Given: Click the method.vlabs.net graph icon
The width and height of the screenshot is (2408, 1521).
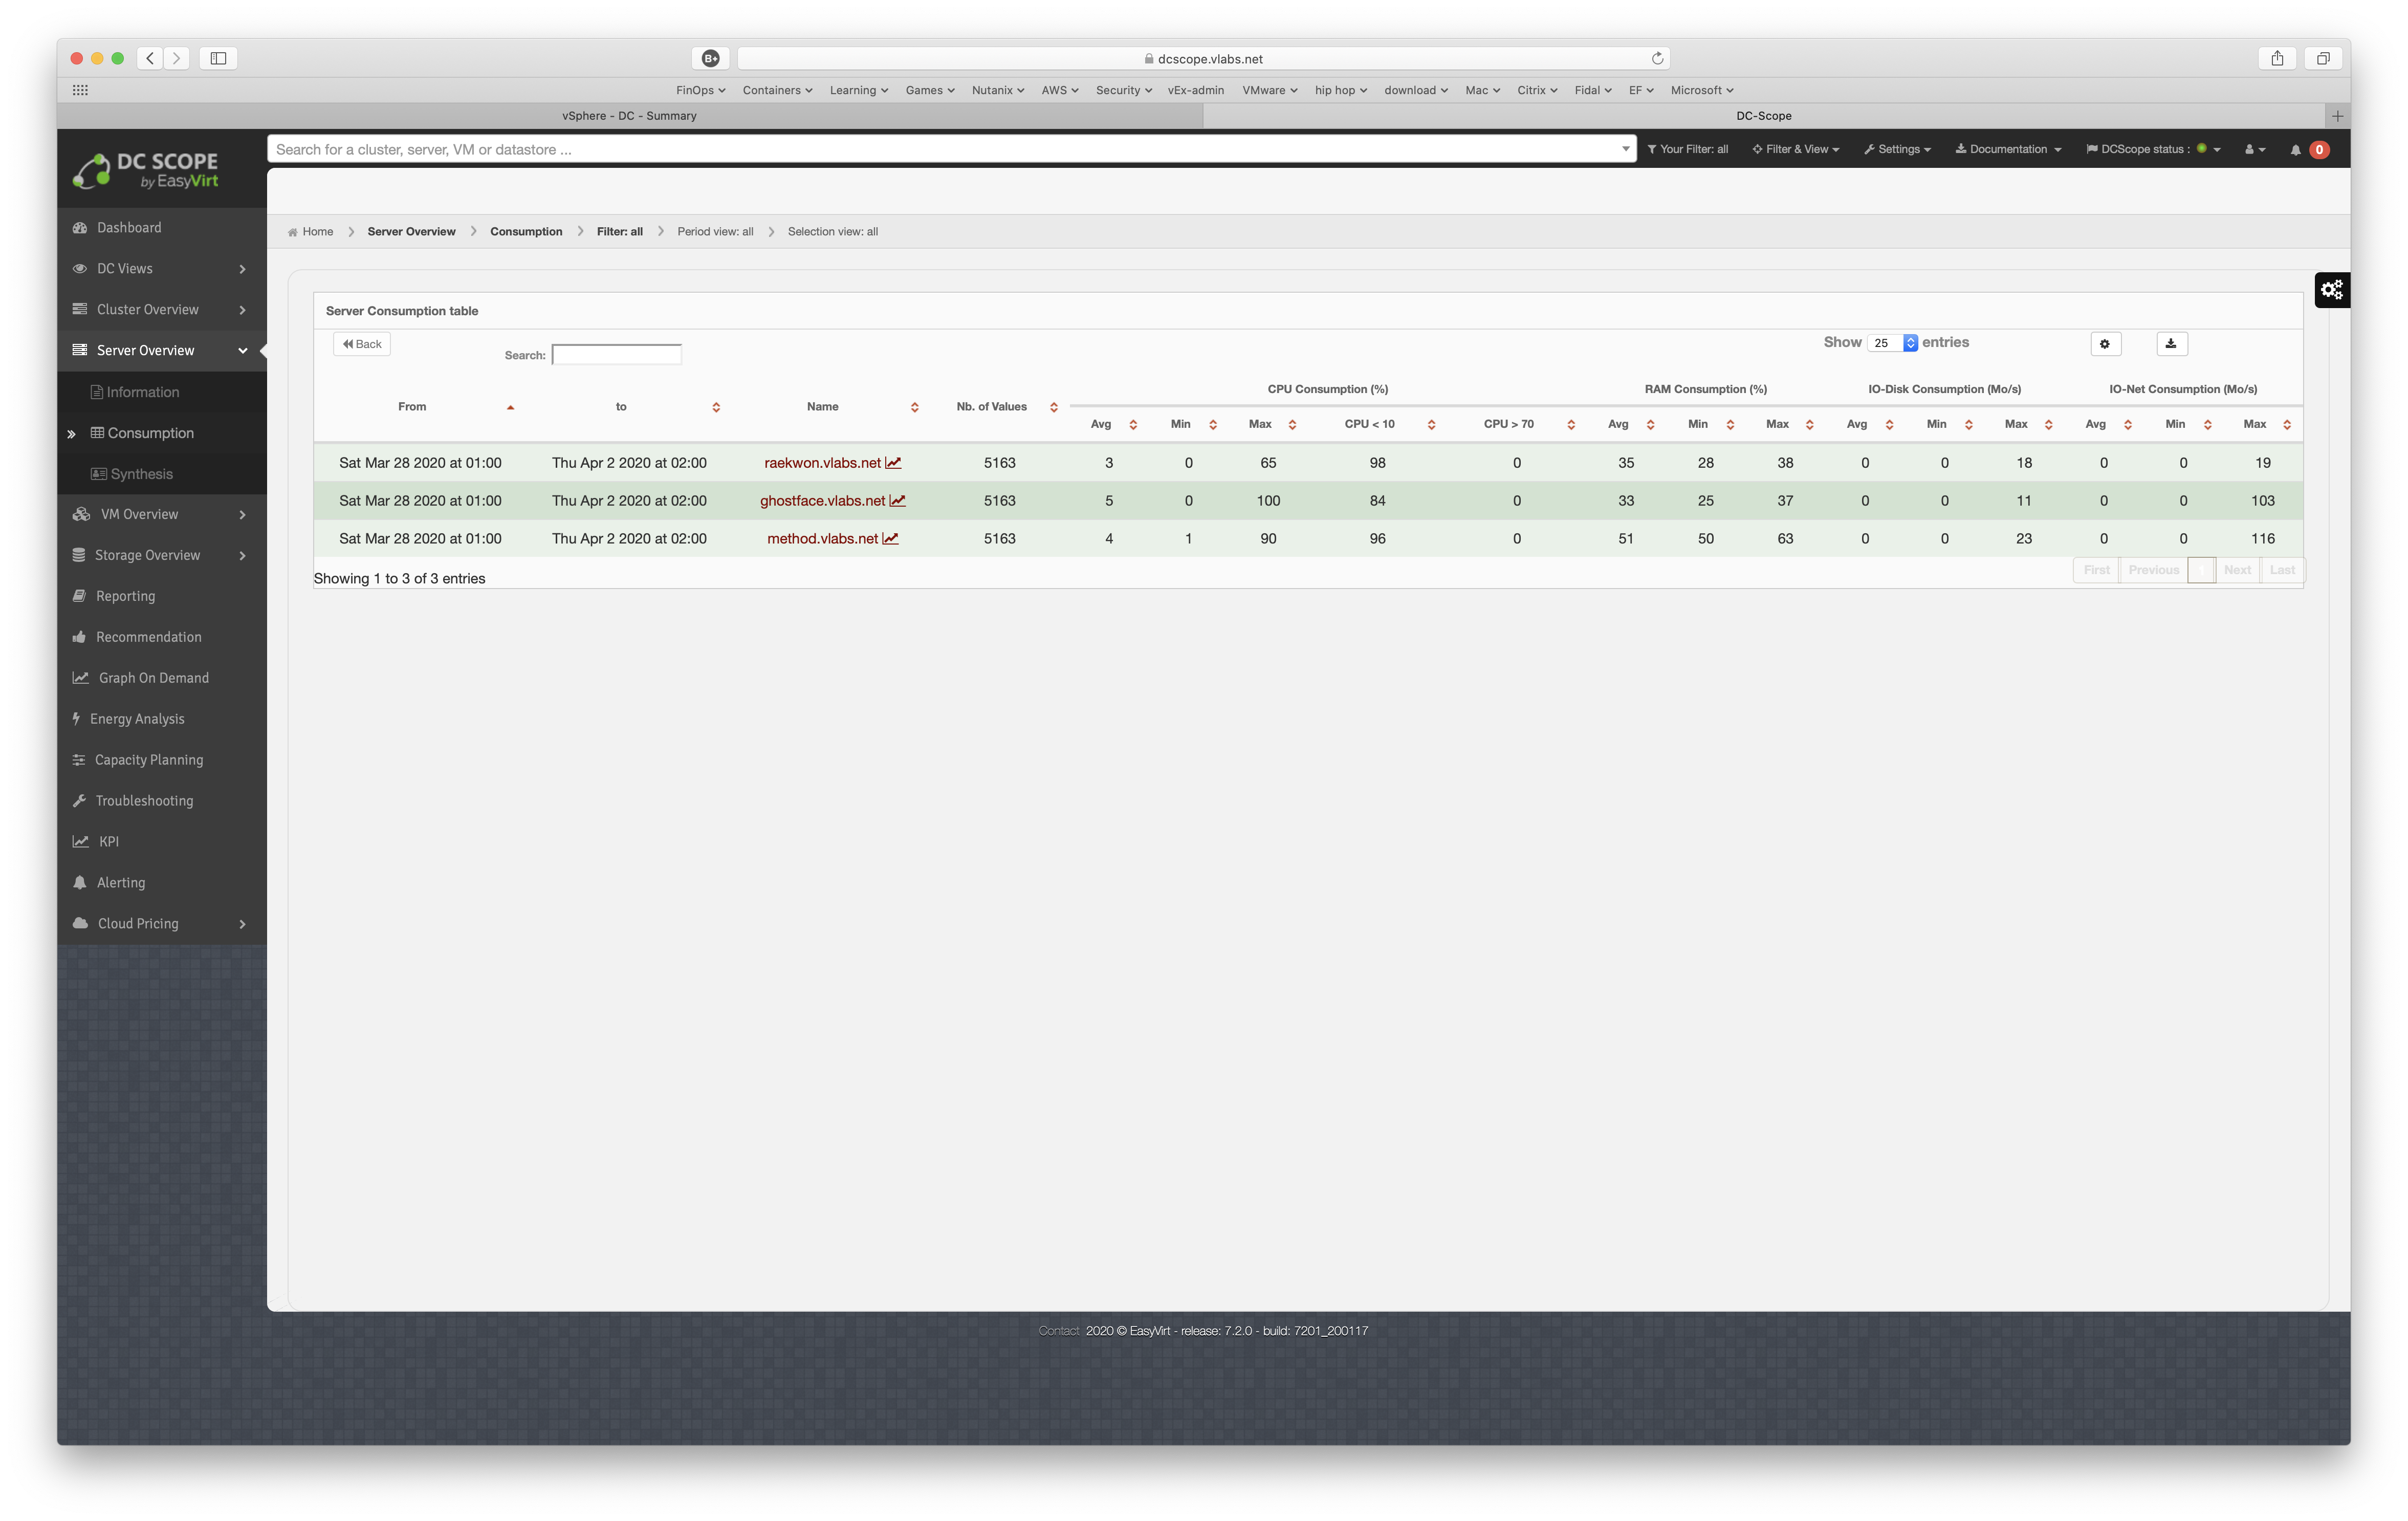Looking at the screenshot, I should point(890,538).
